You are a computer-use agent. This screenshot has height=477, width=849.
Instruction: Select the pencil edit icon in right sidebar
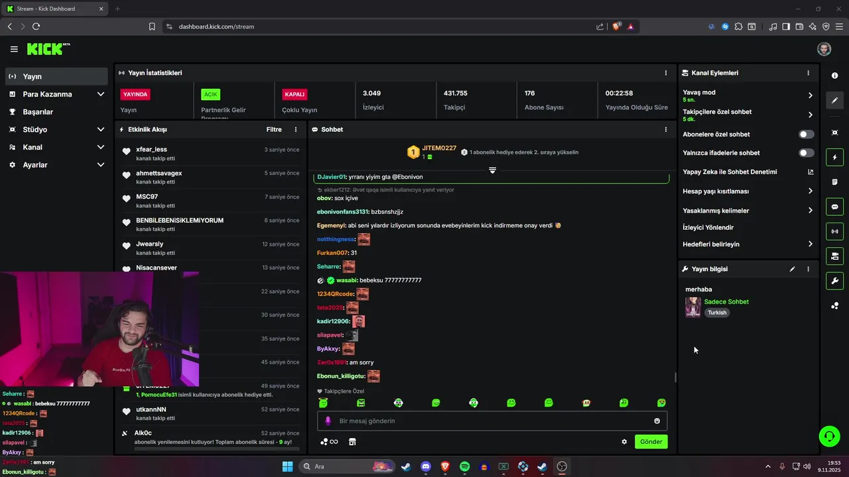pyautogui.click(x=834, y=101)
